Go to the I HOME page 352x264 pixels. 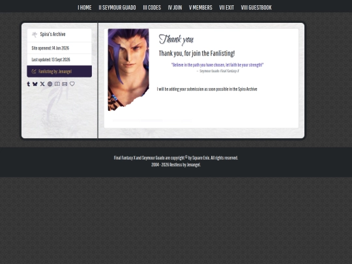(85, 8)
